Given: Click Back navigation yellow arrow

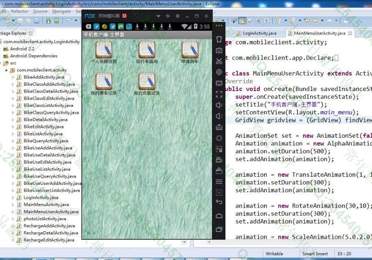Looking at the screenshot, I should pos(316,21).
